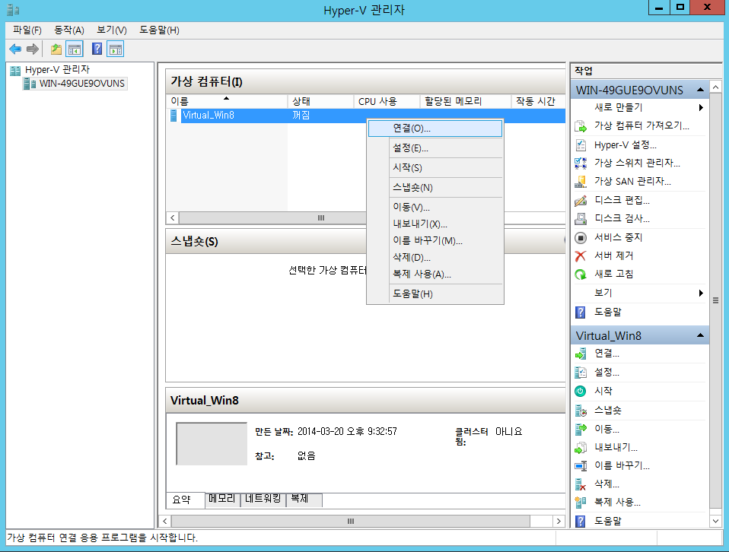Screen dimensions: 729x552
Task: Click the green 새로 고침 refresh icon
Action: click(581, 274)
